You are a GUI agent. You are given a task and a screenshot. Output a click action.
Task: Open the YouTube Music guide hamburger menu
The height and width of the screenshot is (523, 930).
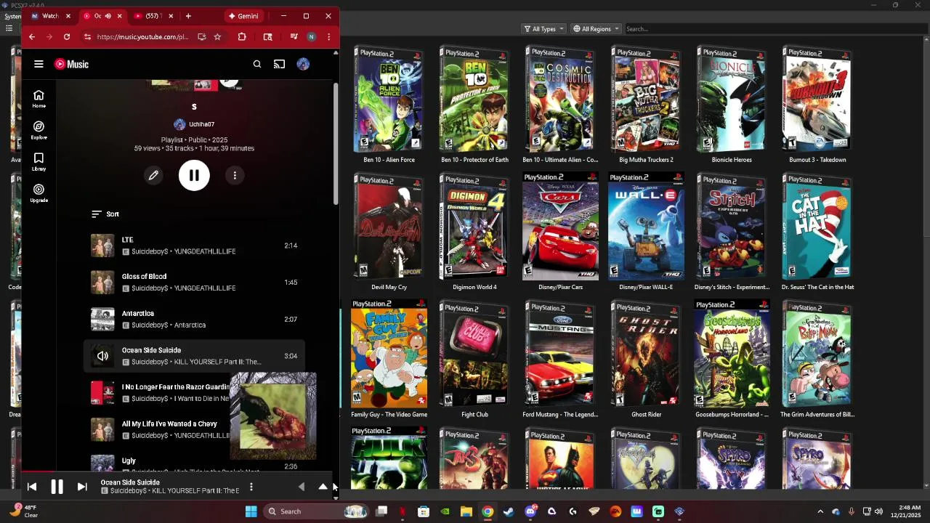click(x=39, y=64)
